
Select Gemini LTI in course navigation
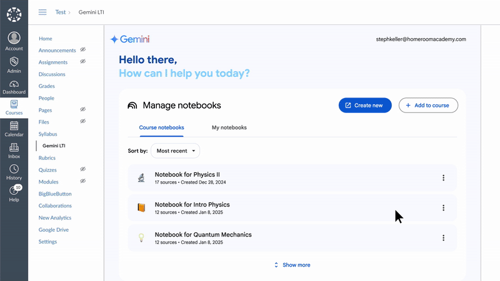[x=54, y=145]
